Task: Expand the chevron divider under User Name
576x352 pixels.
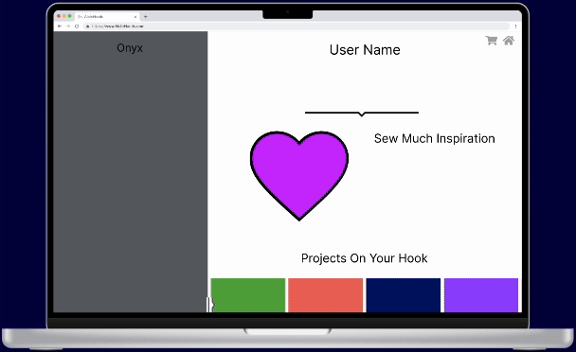Action: coord(362,114)
